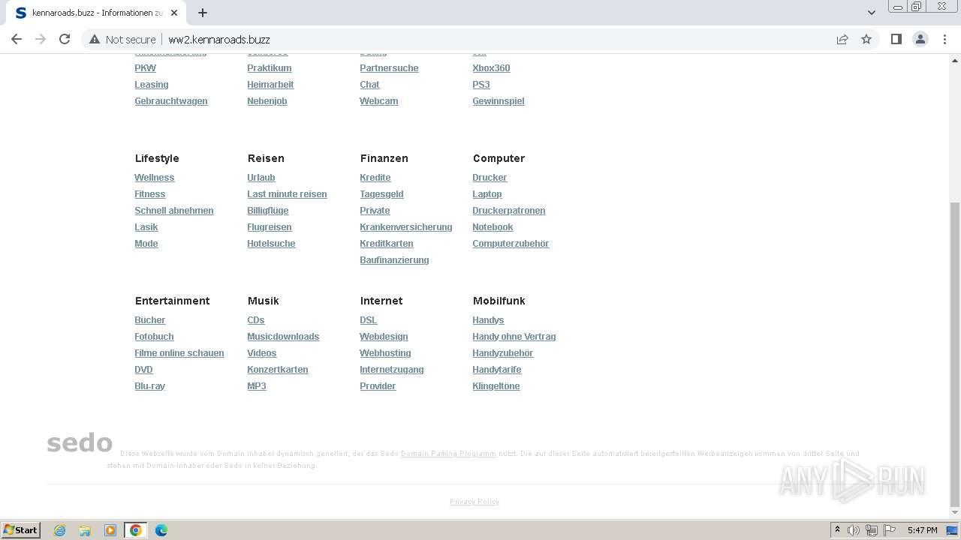The width and height of the screenshot is (961, 540).
Task: Close the kennaroads.buzz tab
Action: (x=174, y=13)
